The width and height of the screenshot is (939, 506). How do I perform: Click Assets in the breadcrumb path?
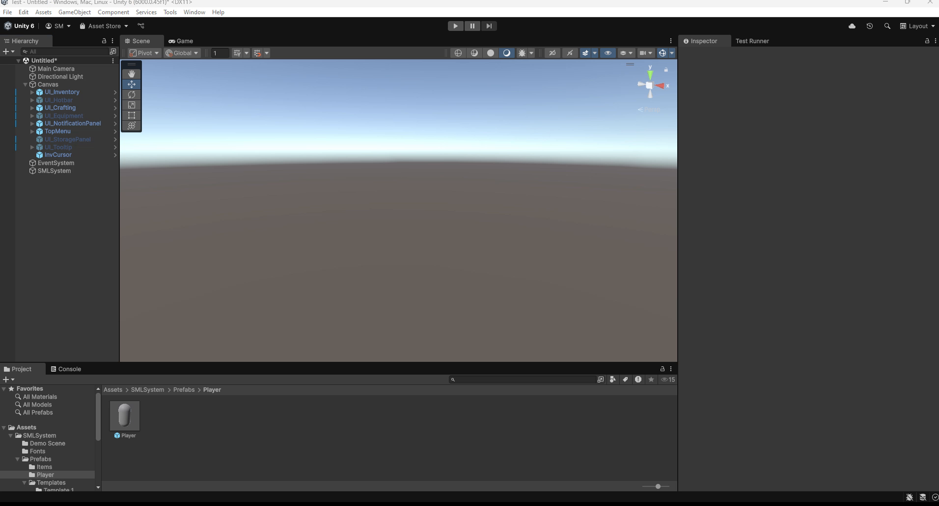[112, 390]
